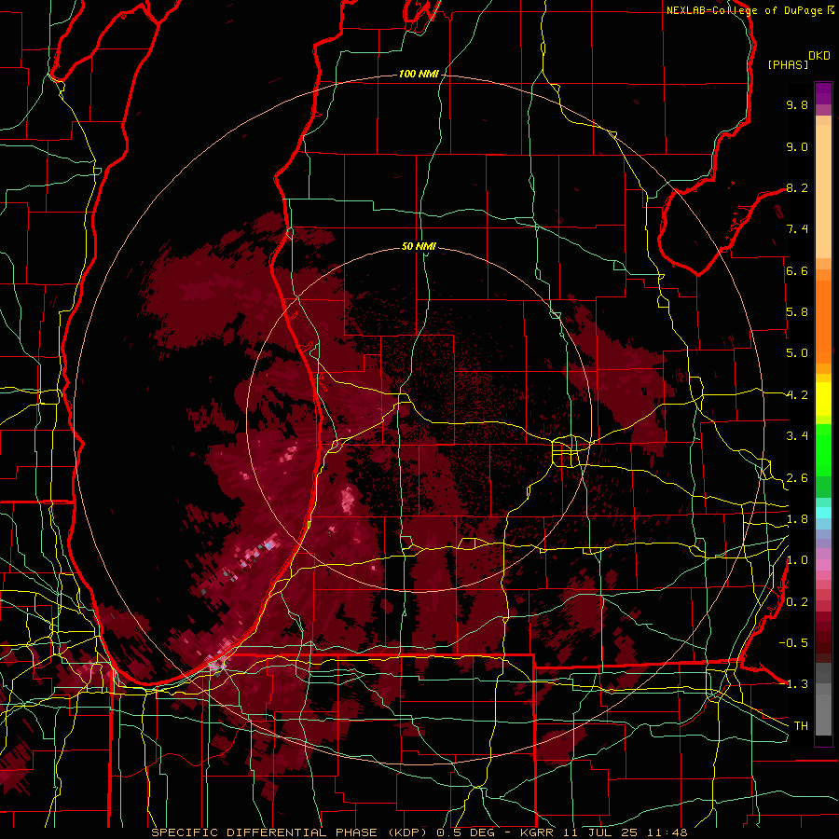The height and width of the screenshot is (839, 839).
Task: Click the 7.4 value on the color scale
Action: point(797,229)
